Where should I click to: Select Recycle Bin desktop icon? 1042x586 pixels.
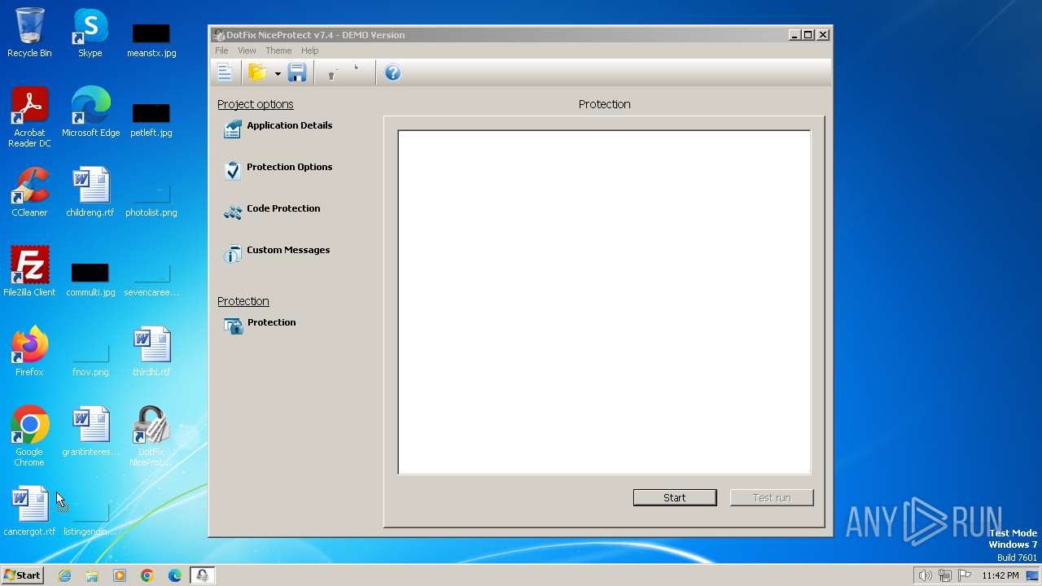point(29,33)
